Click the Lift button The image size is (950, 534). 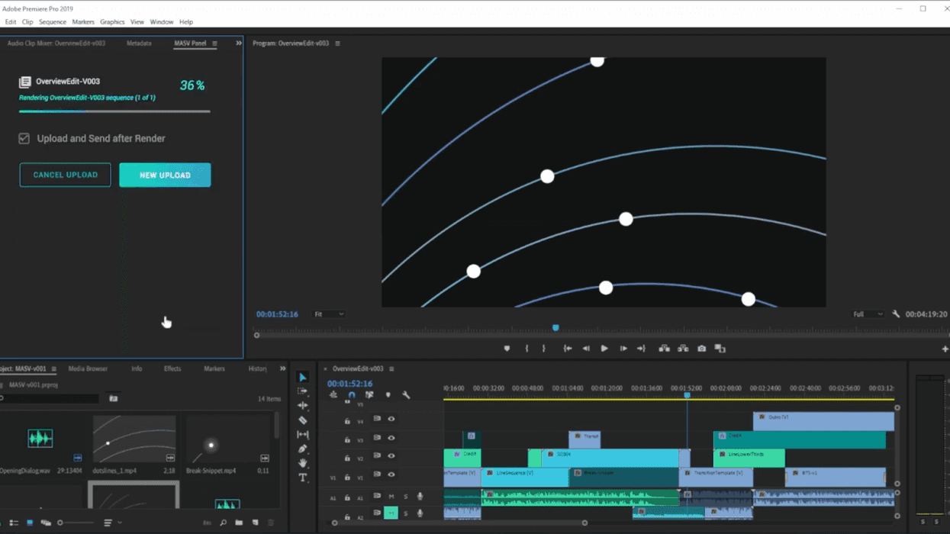tap(665, 349)
